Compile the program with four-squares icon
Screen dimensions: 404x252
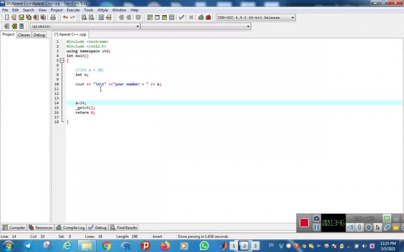point(149,18)
